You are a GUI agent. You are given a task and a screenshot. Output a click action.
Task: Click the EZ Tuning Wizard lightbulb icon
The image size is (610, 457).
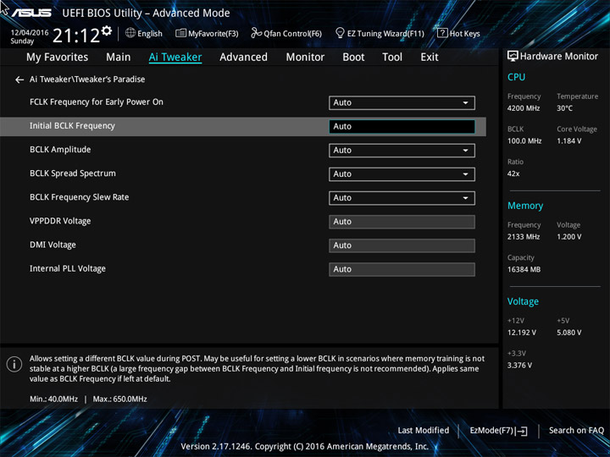click(340, 33)
